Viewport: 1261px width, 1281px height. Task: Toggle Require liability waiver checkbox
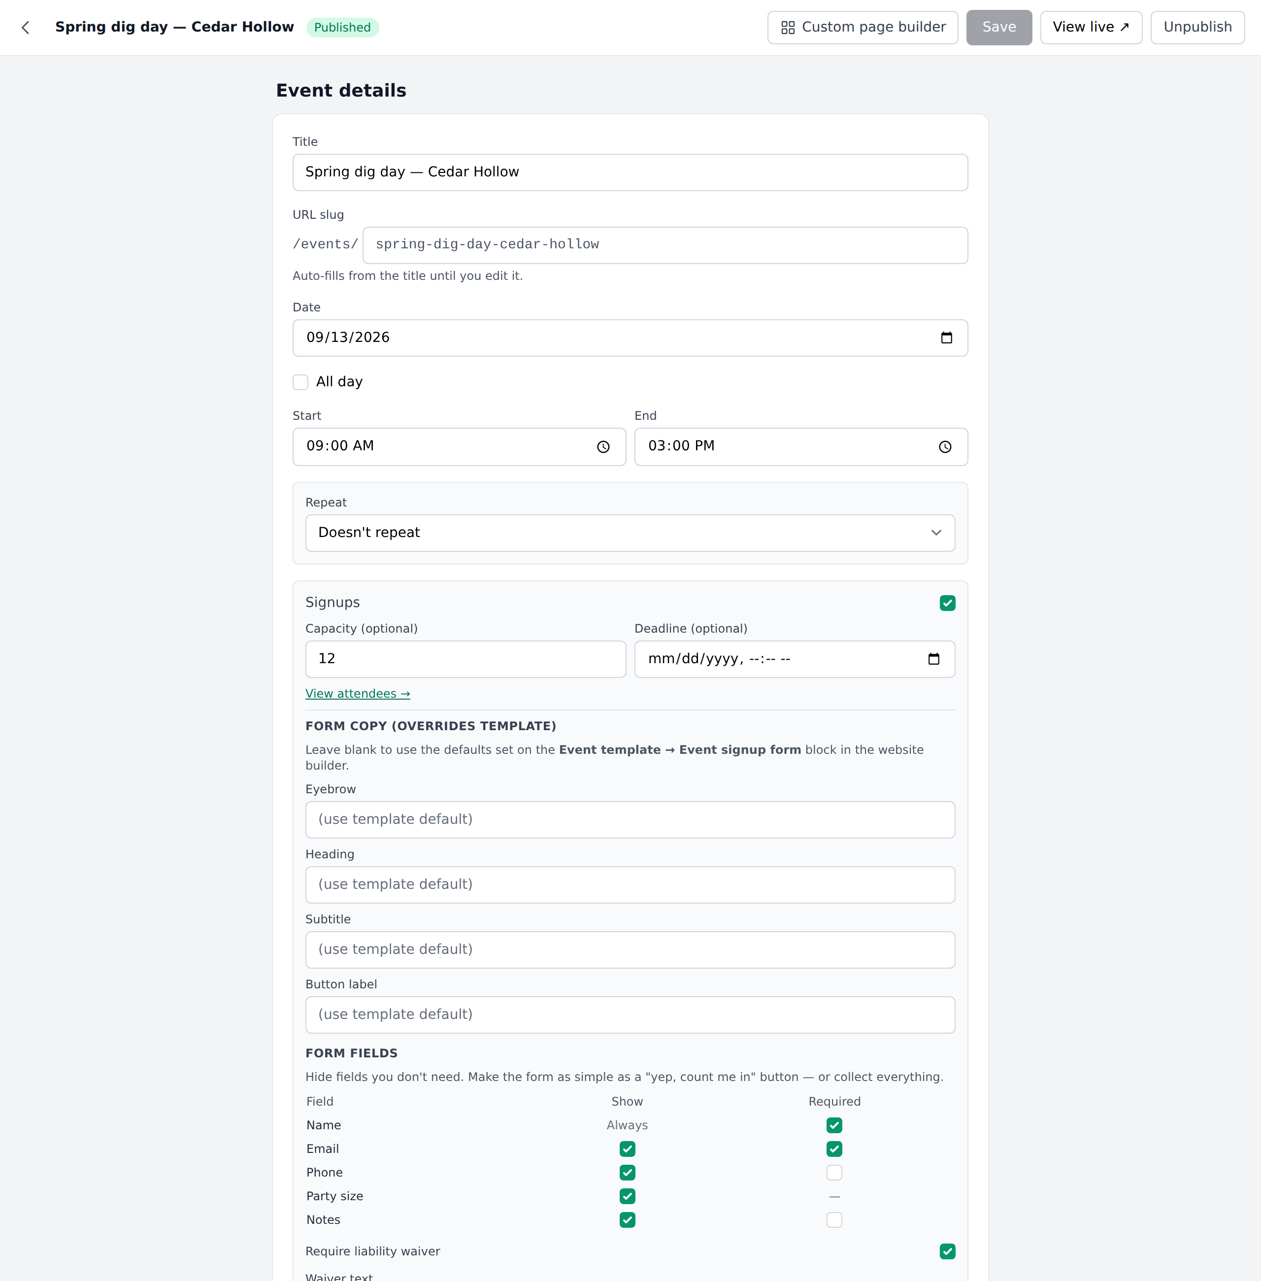(947, 1251)
